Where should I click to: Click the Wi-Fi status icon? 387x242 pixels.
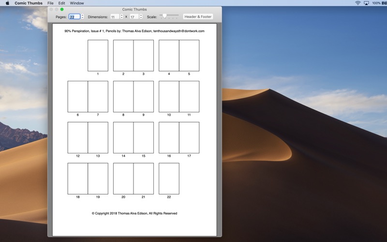[357, 3]
